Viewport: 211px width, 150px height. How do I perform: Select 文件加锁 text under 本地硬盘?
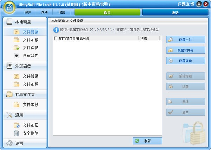pyautogui.click(x=31, y=40)
